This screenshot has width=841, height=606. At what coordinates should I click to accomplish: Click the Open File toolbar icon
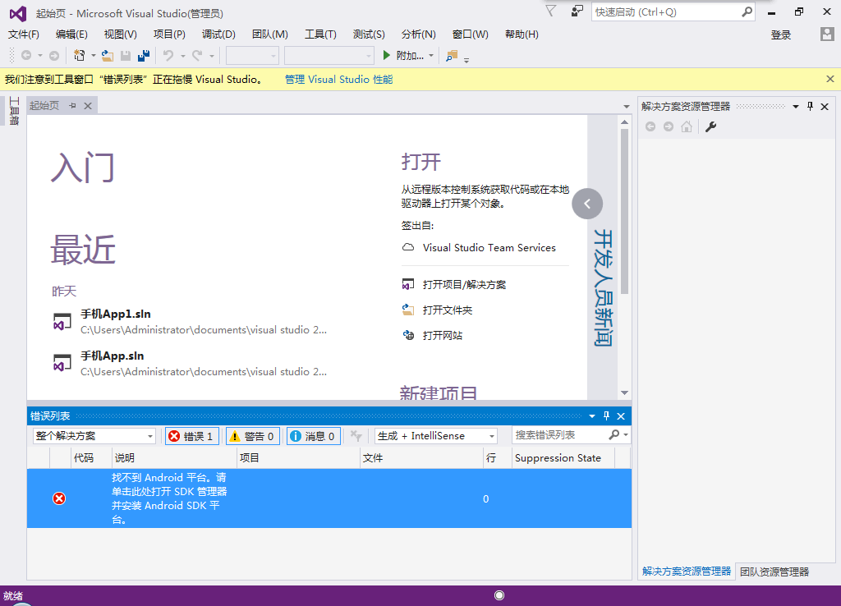coord(108,55)
